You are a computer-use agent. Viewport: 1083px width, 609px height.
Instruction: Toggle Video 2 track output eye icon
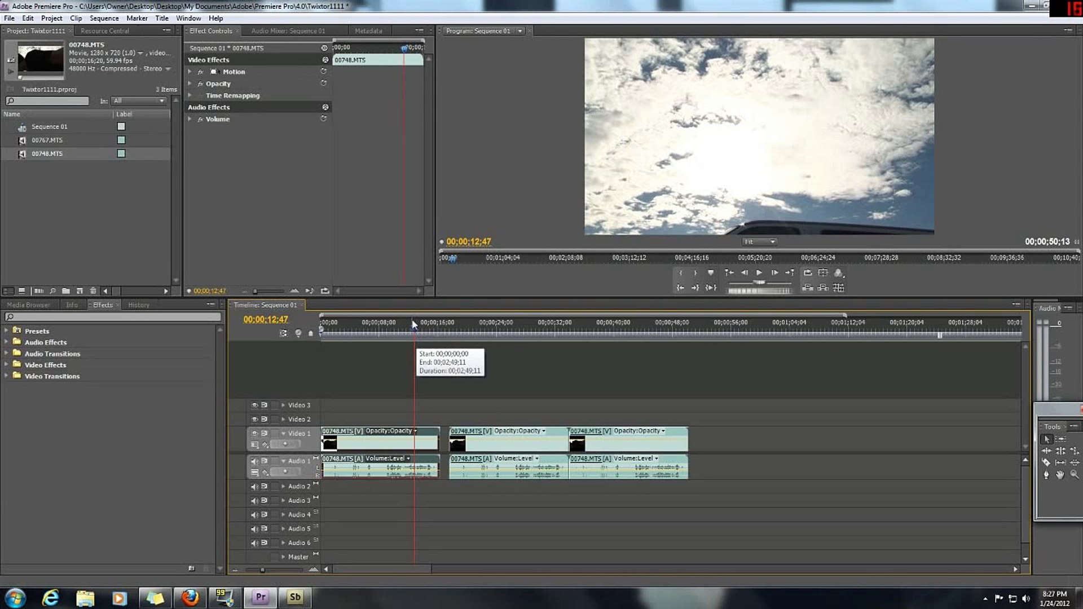(254, 419)
